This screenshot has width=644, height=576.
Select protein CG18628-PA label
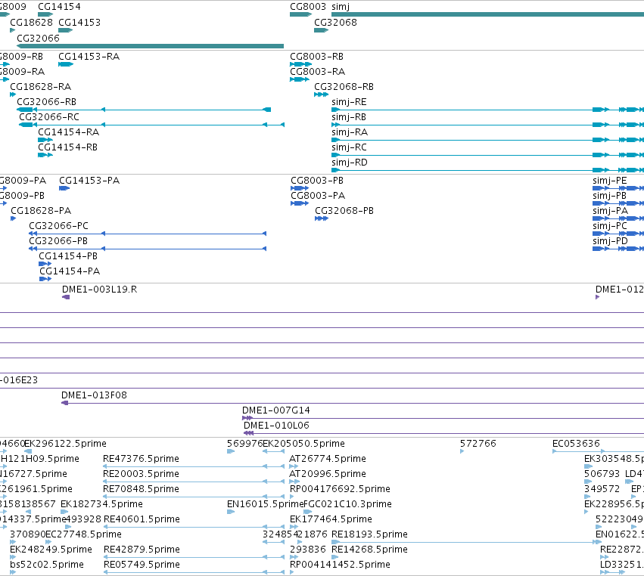[x=41, y=211]
